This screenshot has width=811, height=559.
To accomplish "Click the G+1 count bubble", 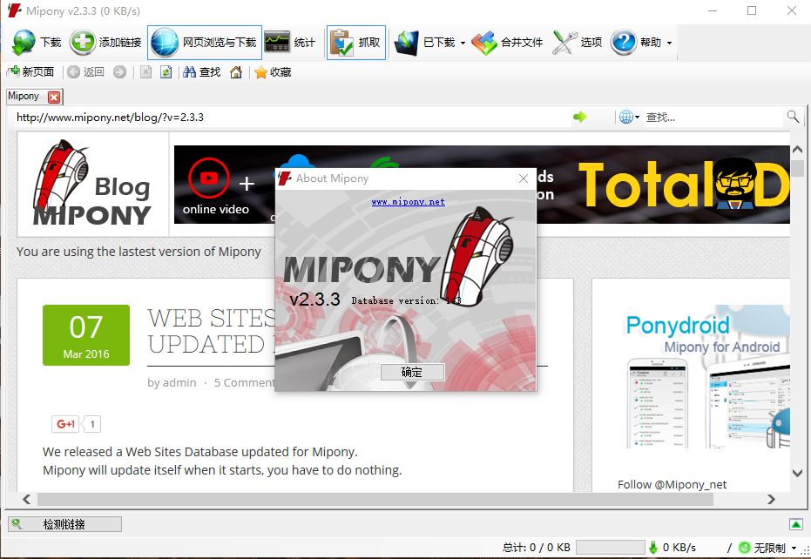I will (x=92, y=424).
